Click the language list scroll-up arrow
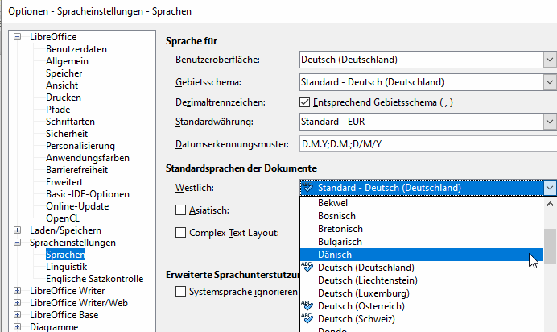 tap(550, 204)
